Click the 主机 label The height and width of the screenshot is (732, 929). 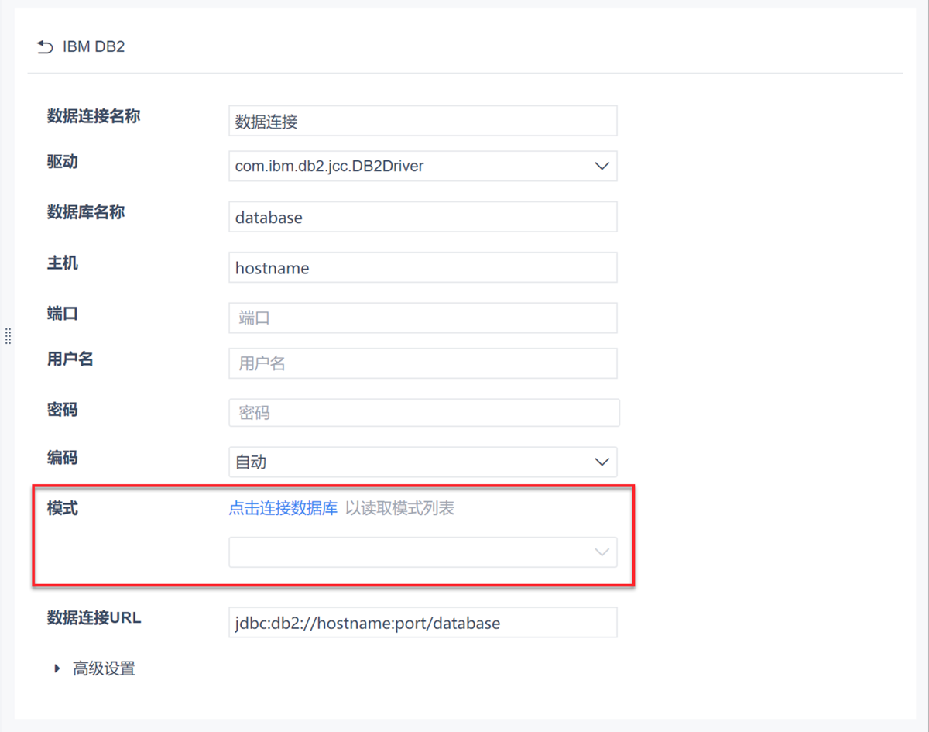tap(62, 263)
